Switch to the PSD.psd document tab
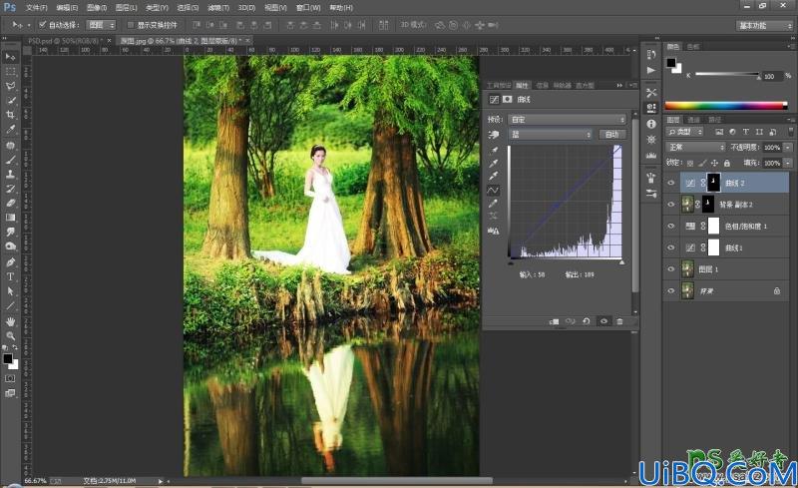 pyautogui.click(x=65, y=40)
